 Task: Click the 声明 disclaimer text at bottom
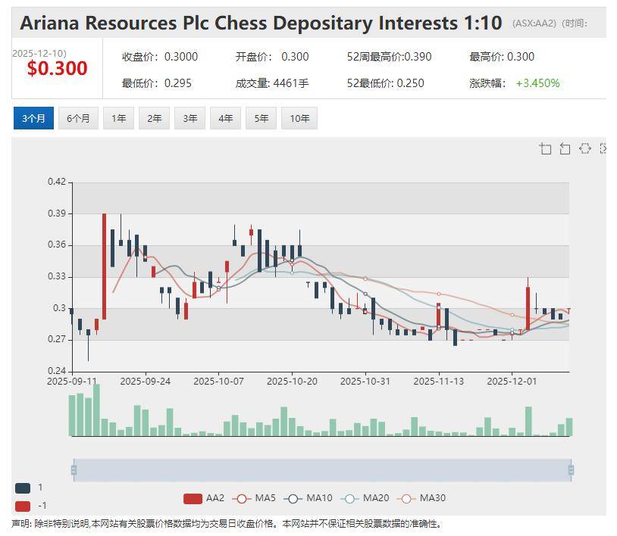pos(227,524)
